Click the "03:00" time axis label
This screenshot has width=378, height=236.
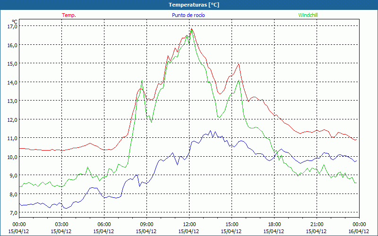pyautogui.click(x=62, y=225)
